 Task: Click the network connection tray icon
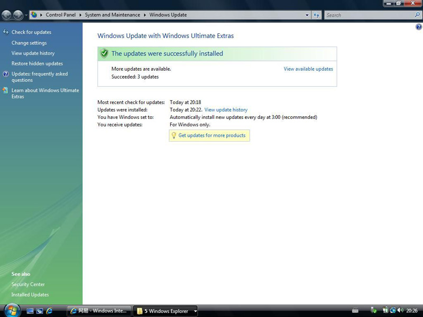(x=392, y=311)
